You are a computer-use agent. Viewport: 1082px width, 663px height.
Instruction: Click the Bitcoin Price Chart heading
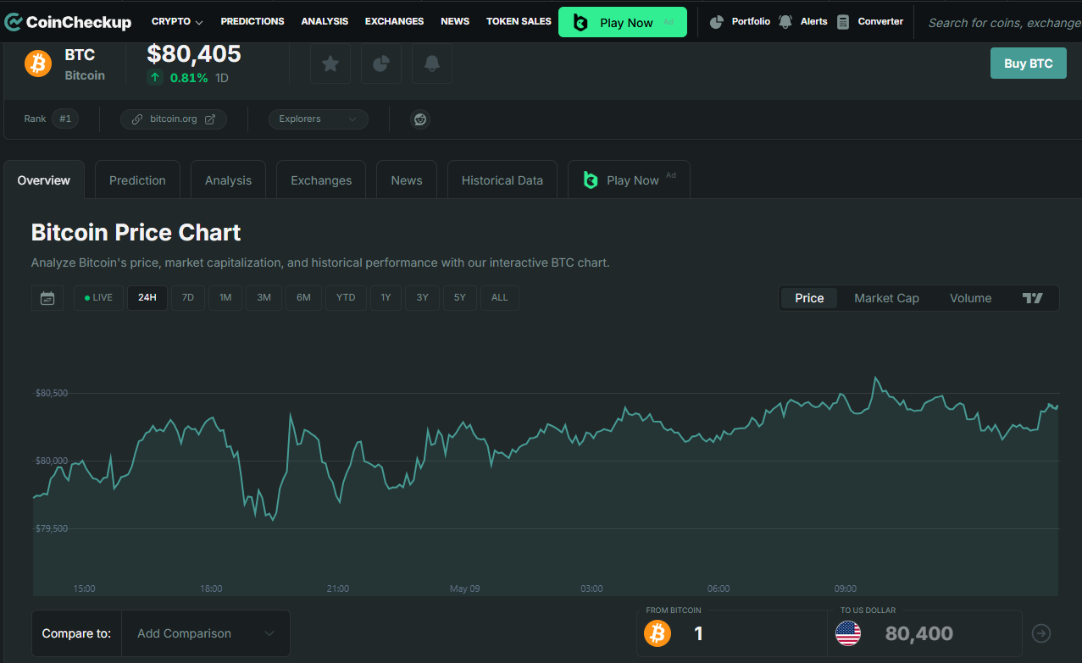click(136, 233)
